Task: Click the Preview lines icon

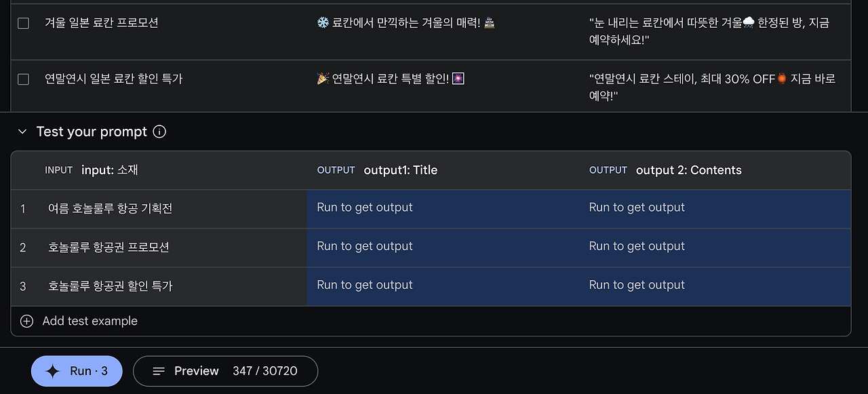Action: (x=159, y=371)
